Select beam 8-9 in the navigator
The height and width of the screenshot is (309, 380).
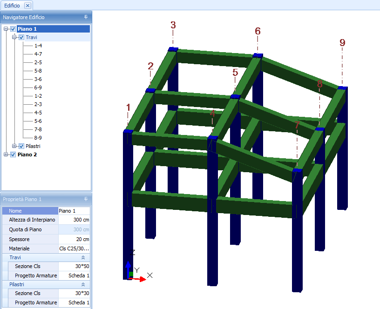coord(38,138)
